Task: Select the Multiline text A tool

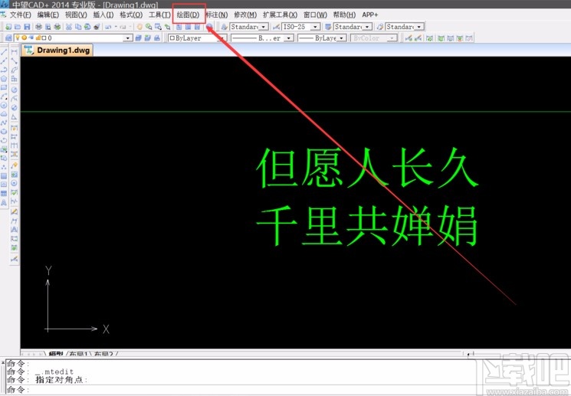Action: point(4,203)
